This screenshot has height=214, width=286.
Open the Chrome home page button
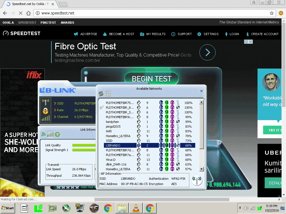coord(28,13)
